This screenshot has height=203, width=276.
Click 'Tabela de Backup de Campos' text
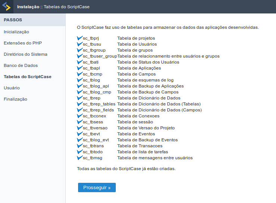coord(148,92)
